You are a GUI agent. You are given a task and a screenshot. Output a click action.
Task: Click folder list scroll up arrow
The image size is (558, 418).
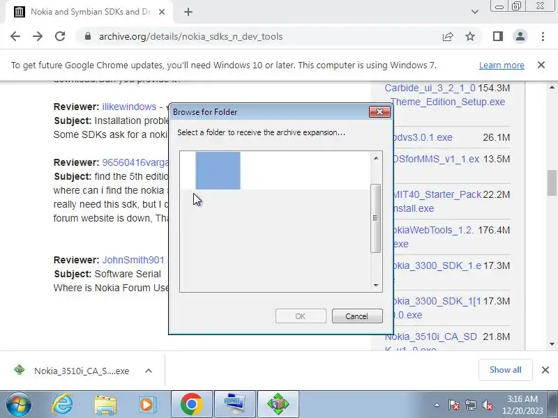[376, 158]
